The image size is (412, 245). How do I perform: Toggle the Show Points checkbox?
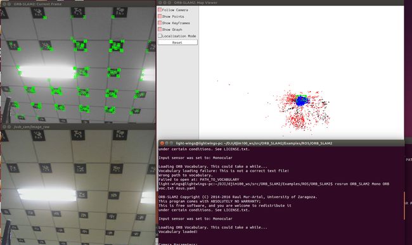(160, 16)
